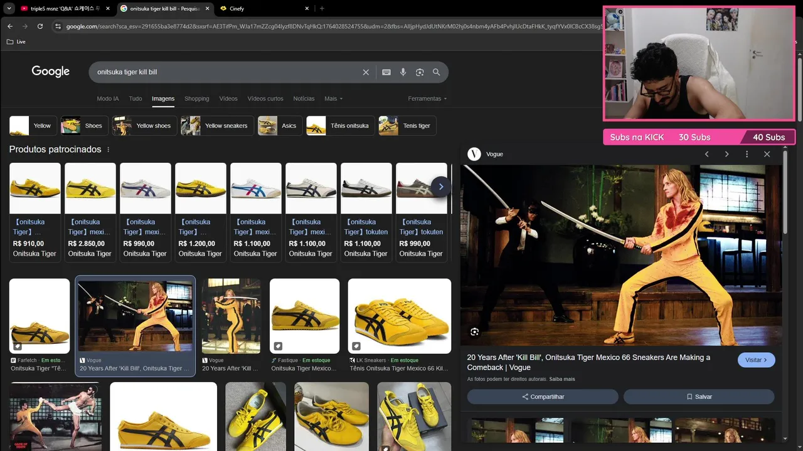Click the Visitar button
This screenshot has height=451, width=803.
757,360
